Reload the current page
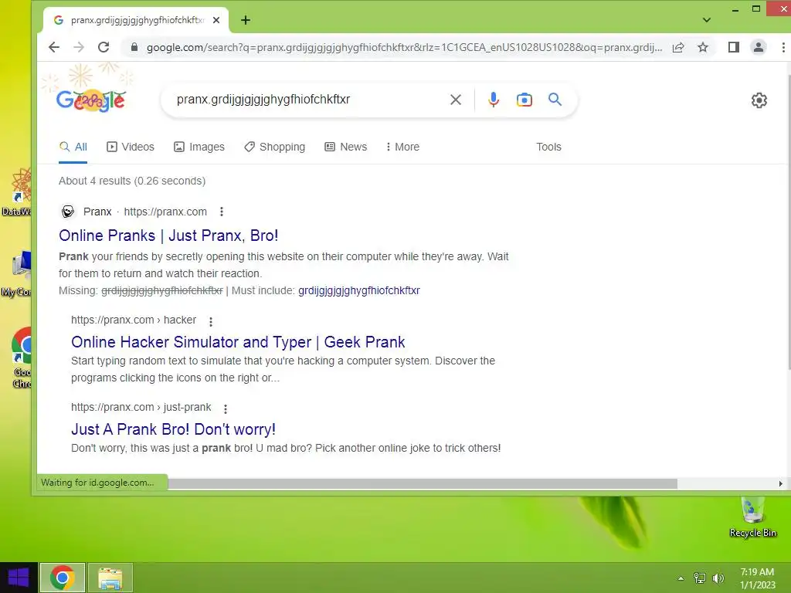Viewport: 791px width, 593px height. 104,47
